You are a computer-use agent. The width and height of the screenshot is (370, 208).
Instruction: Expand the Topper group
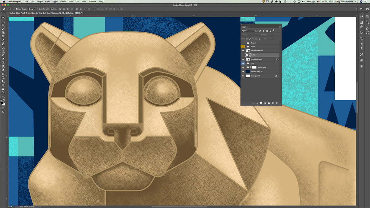(246, 43)
